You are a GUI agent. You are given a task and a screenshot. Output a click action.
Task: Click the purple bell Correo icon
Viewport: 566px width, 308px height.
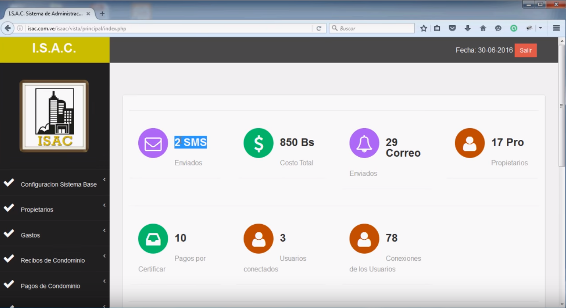point(364,143)
